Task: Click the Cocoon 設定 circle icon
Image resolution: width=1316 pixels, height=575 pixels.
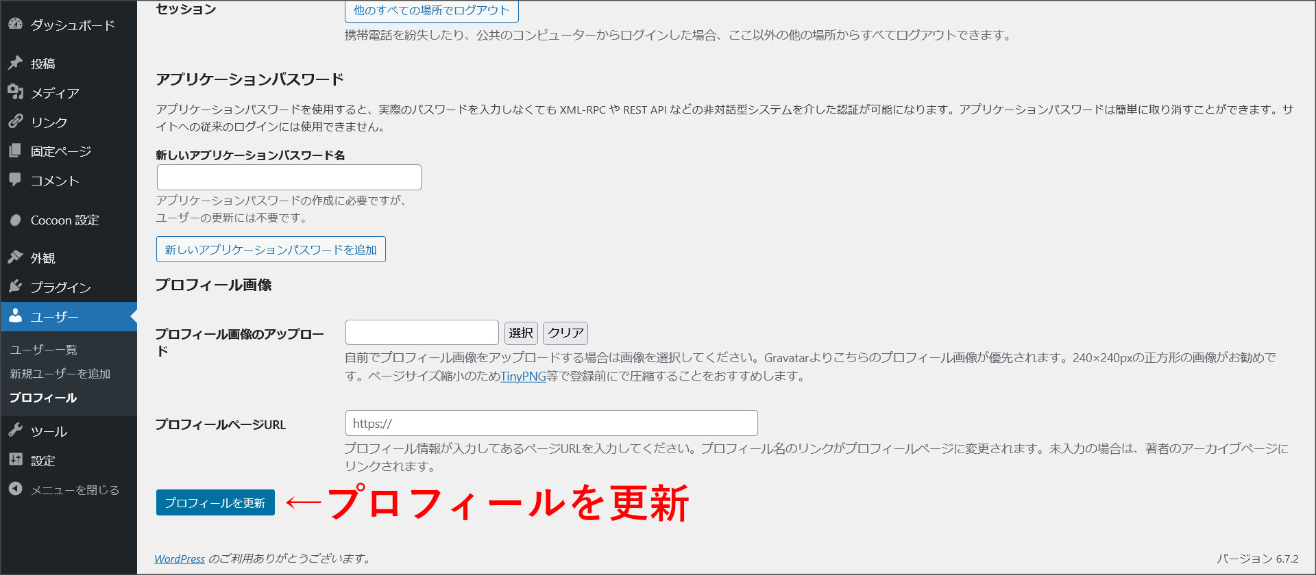Action: click(x=15, y=220)
